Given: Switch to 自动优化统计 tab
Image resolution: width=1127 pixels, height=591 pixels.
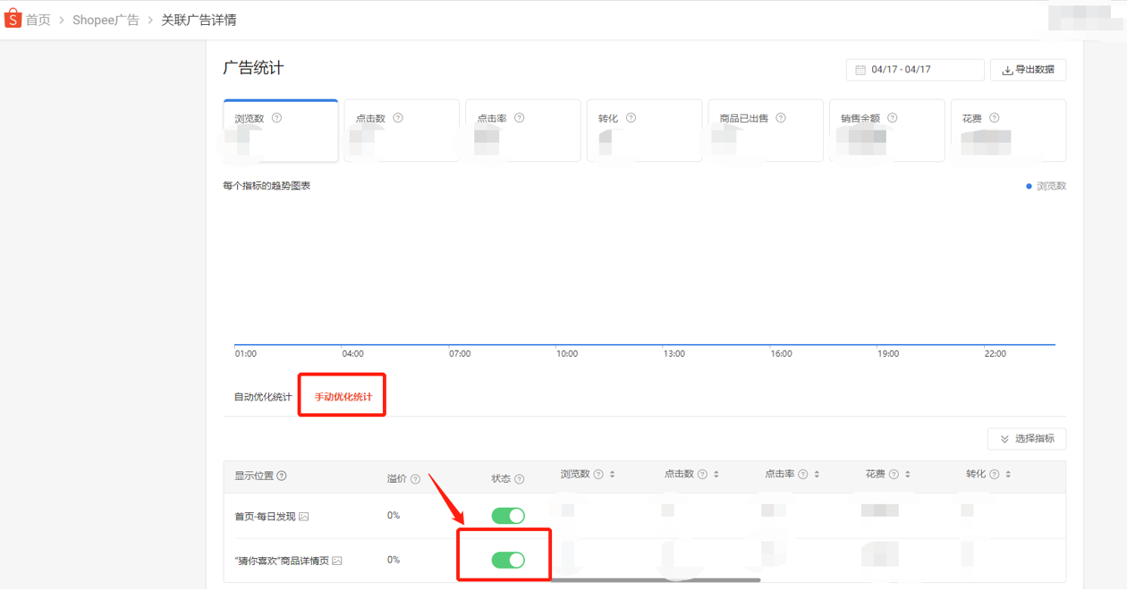Looking at the screenshot, I should point(263,397).
